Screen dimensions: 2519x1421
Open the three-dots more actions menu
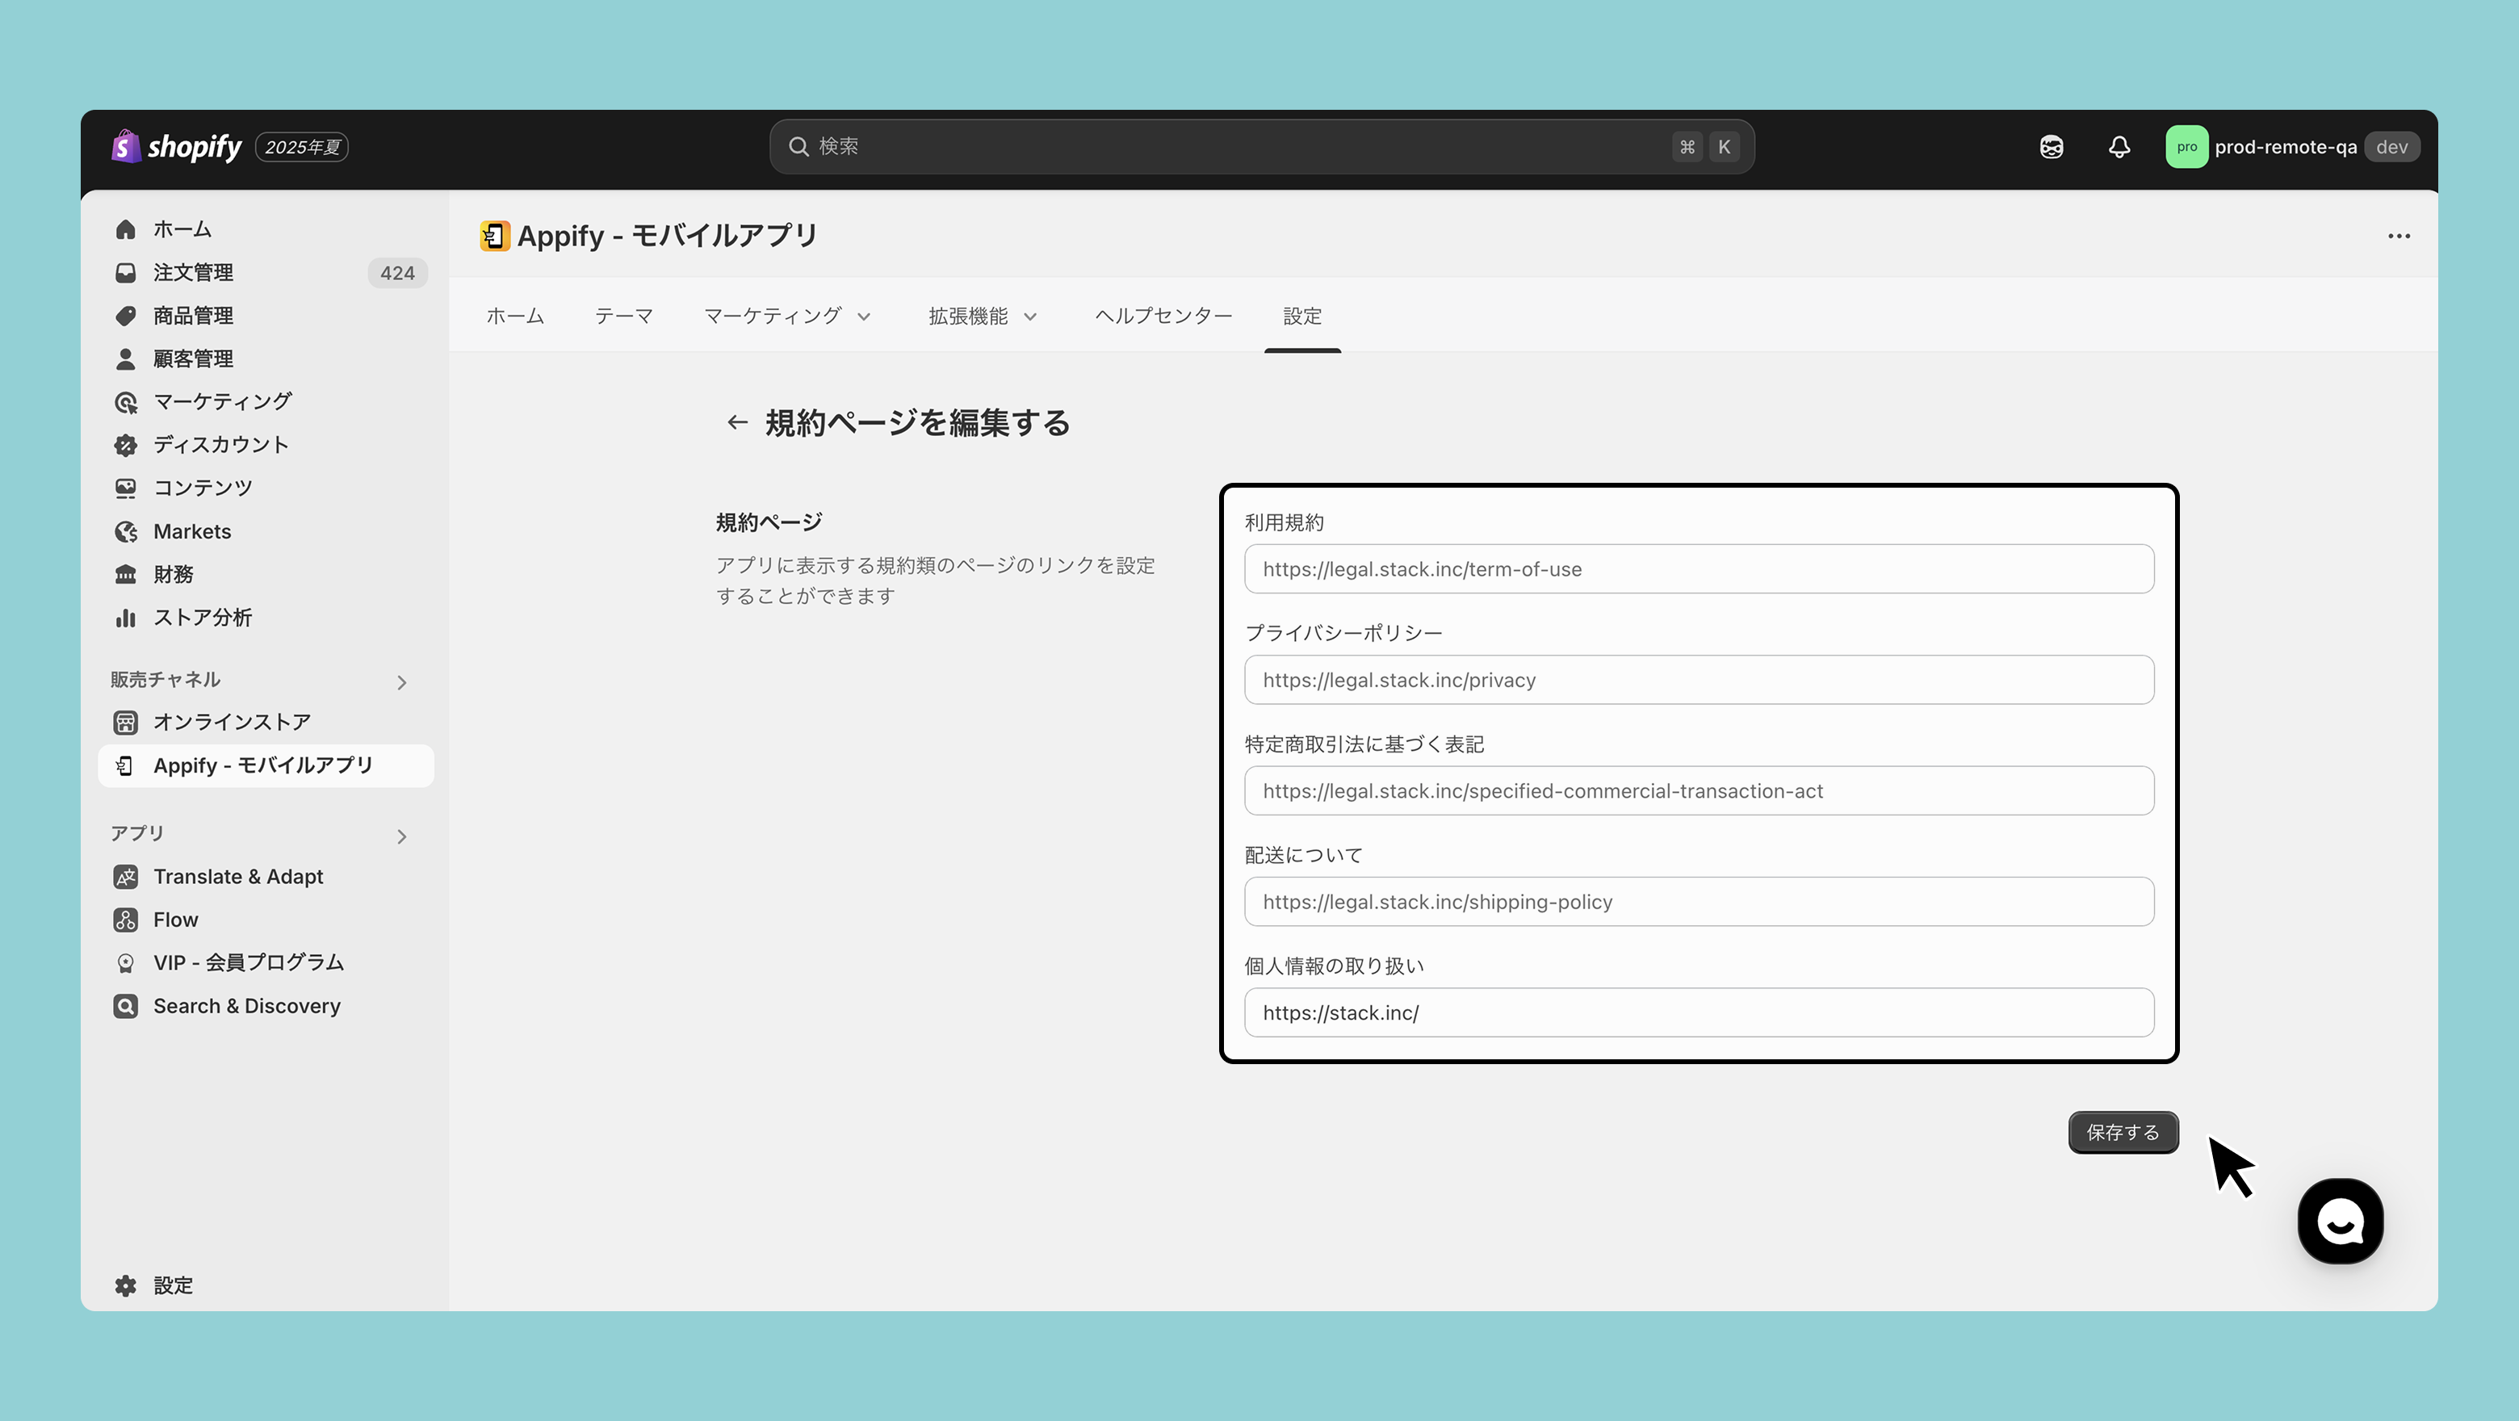[2399, 236]
